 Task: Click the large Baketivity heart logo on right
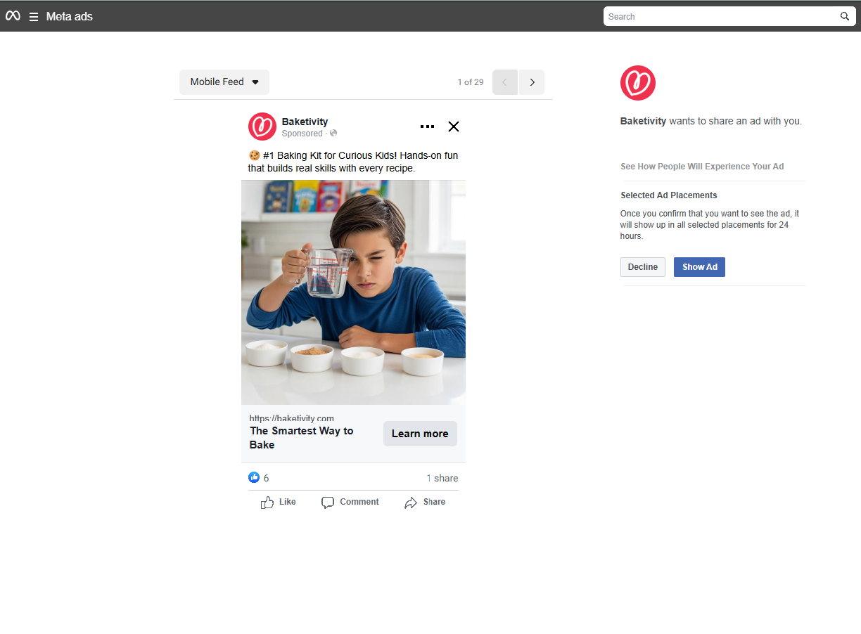point(638,83)
